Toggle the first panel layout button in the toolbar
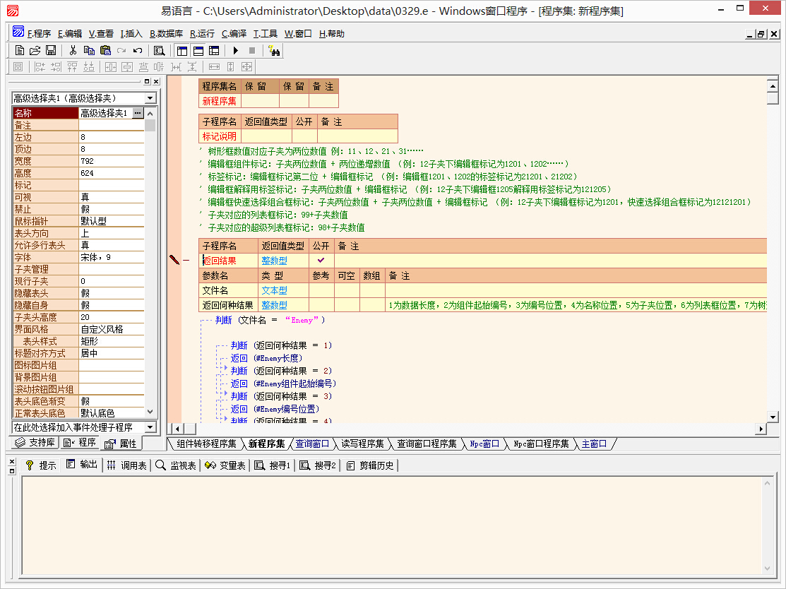This screenshot has width=786, height=589. [182, 50]
